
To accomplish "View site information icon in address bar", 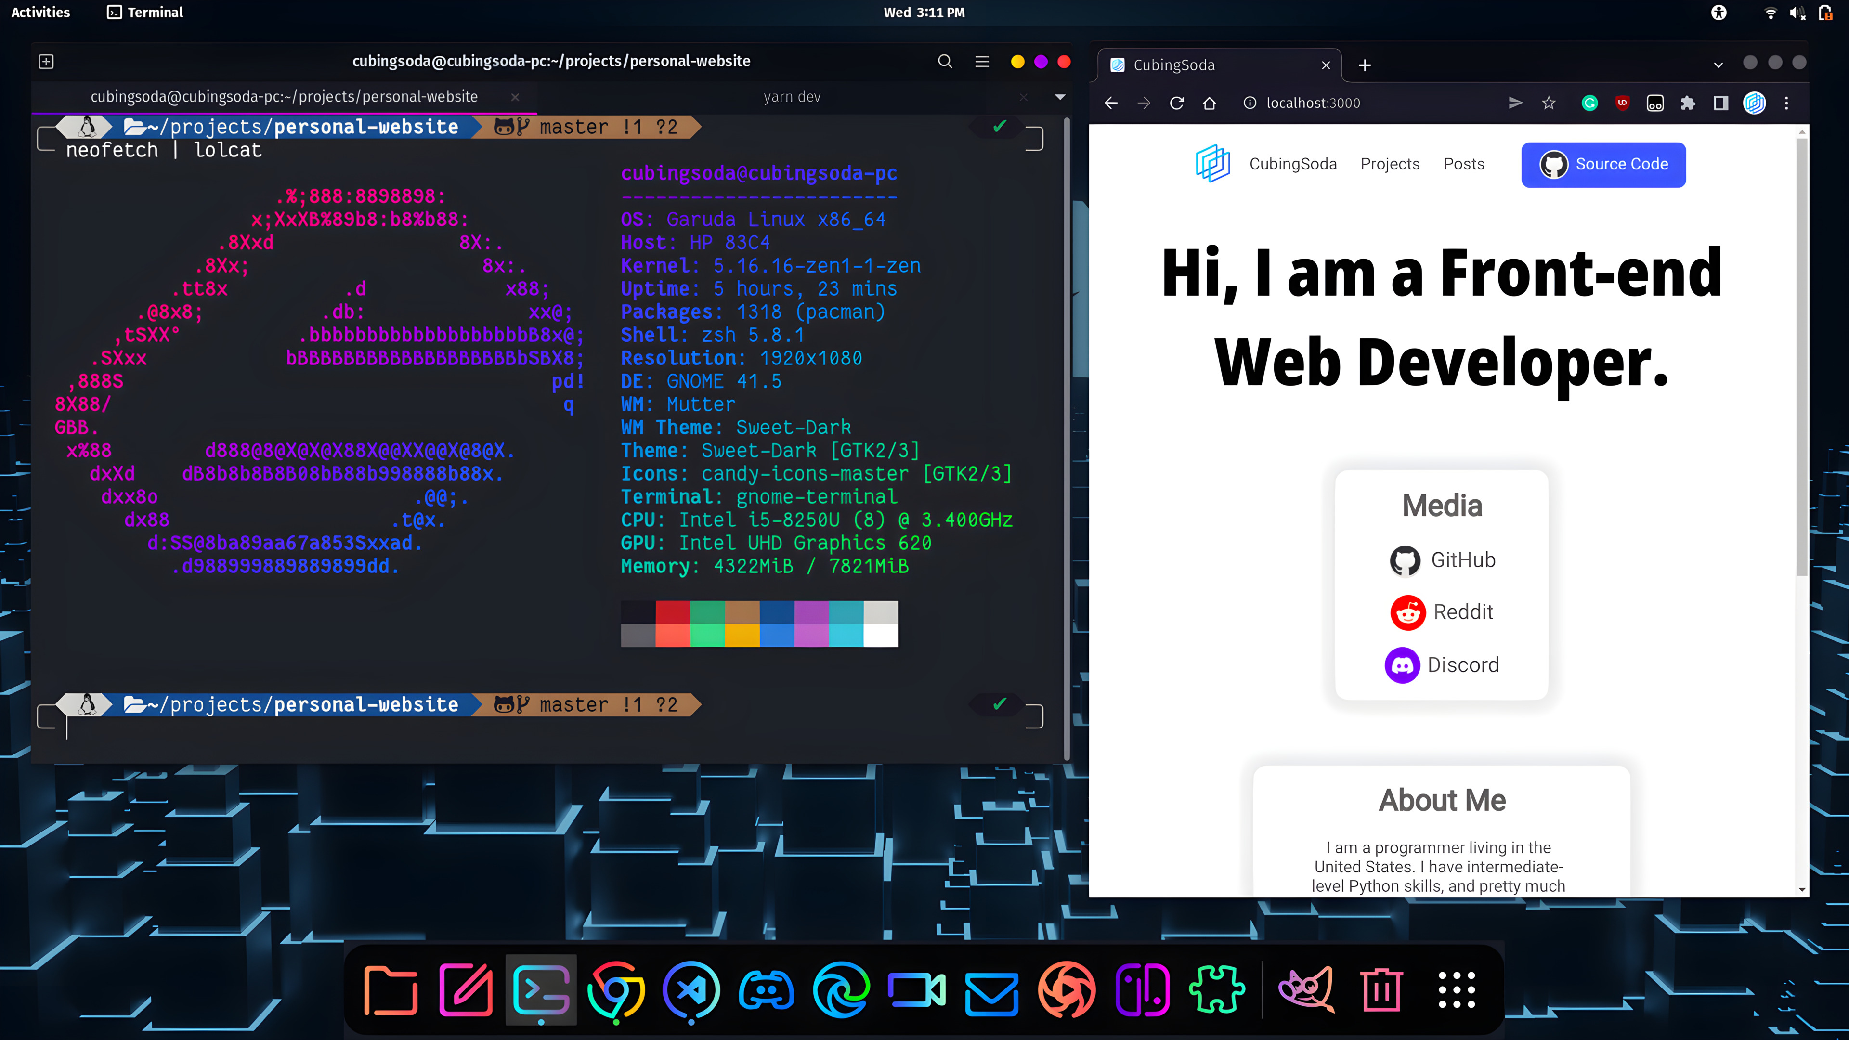I will click(x=1250, y=104).
